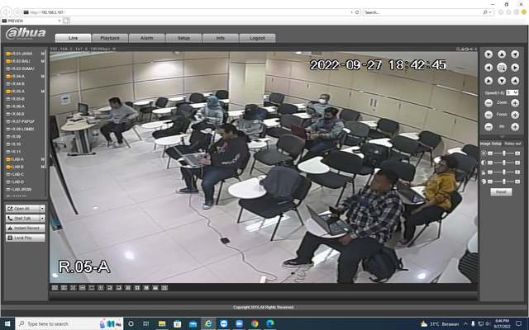The image size is (529, 330).
Task: Reset image settings
Action: point(501,192)
